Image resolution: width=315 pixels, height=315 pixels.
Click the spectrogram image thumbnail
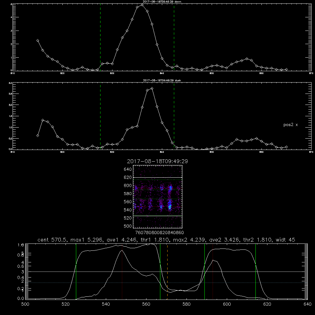click(x=158, y=197)
